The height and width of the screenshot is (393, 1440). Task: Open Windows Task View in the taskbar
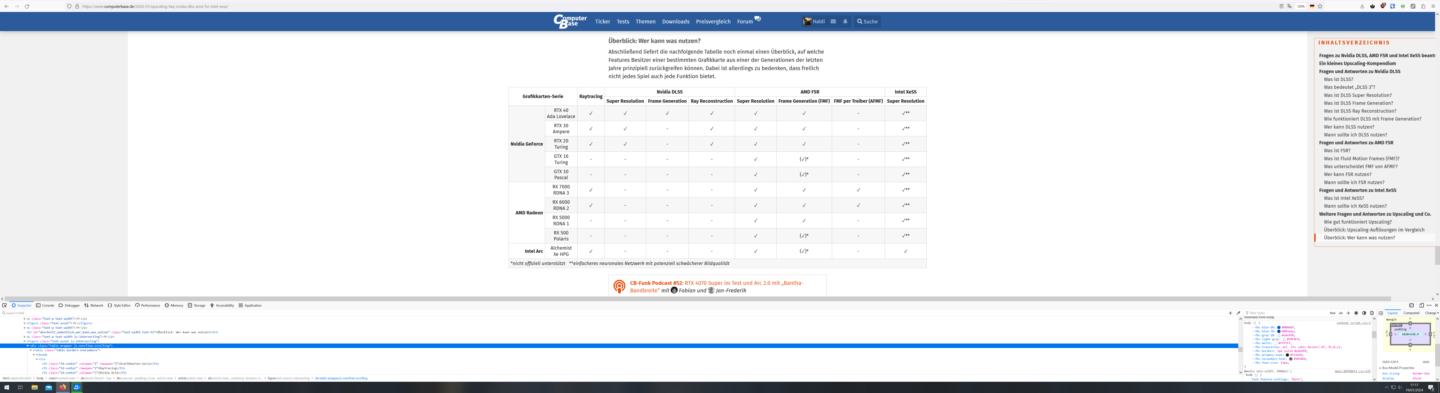click(20, 387)
